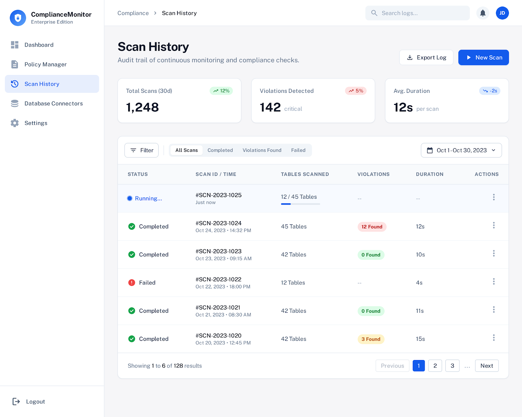Screen dimensions: 522x417
Task: Open the Dashboard sidebar icon
Action: (x=14, y=45)
